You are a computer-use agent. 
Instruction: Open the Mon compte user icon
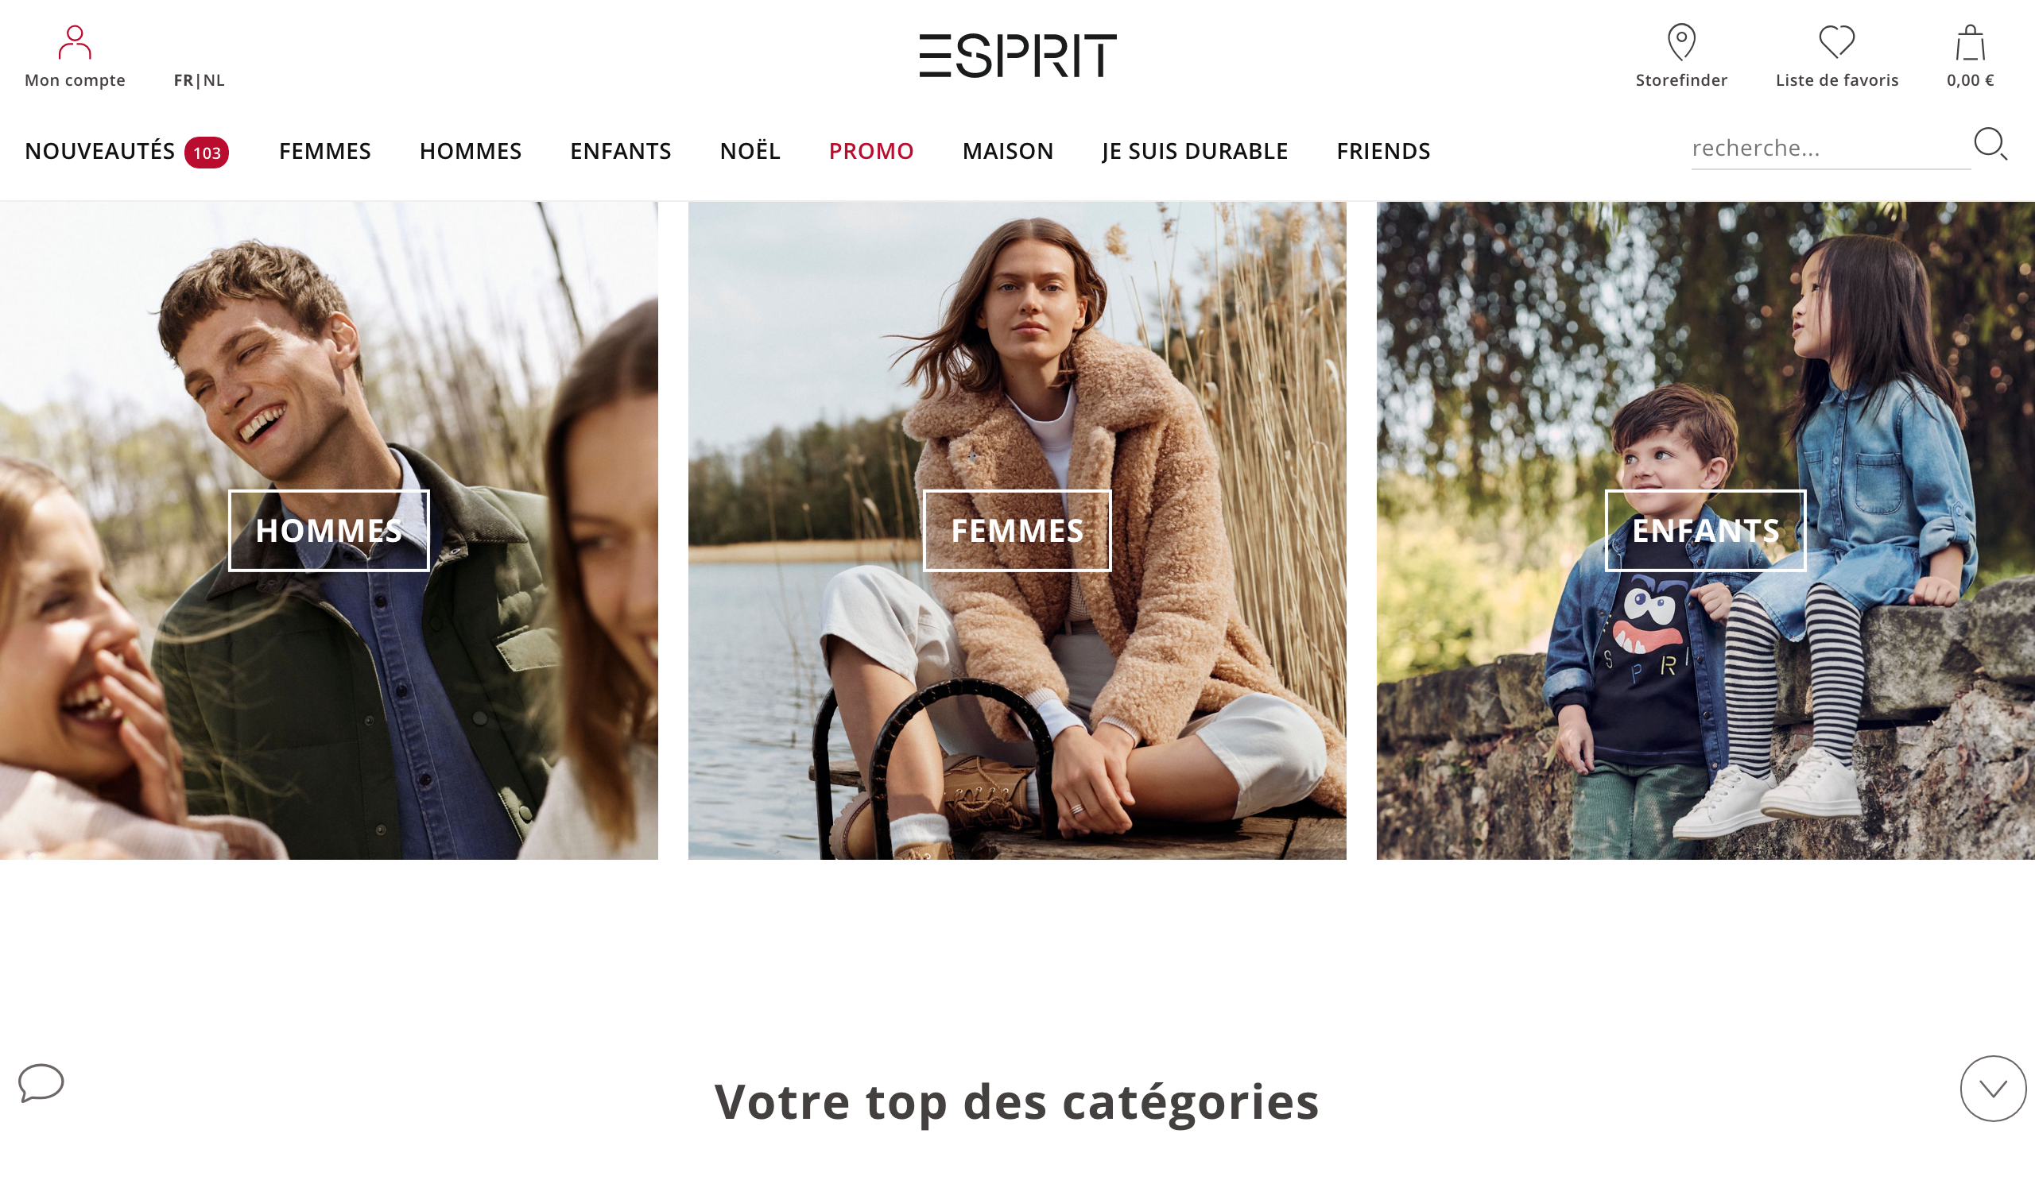pyautogui.click(x=74, y=42)
